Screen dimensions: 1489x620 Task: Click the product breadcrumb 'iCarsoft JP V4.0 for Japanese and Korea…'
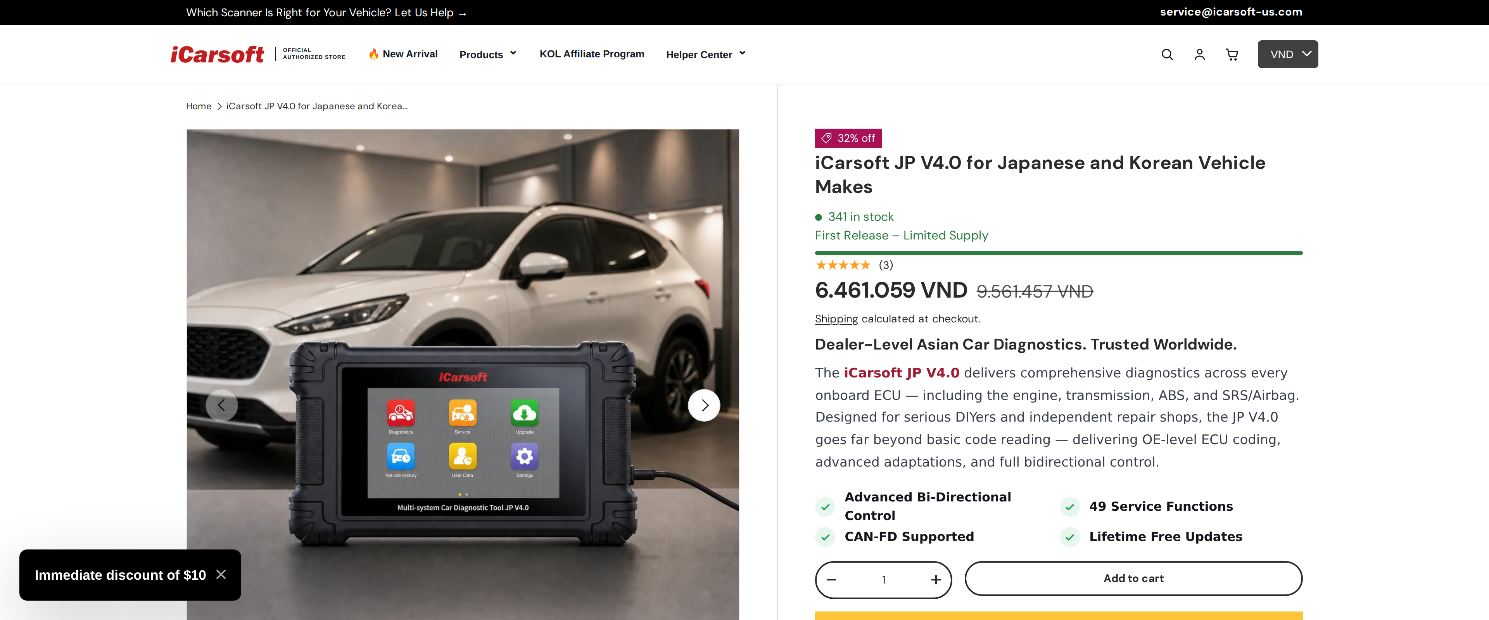(317, 106)
